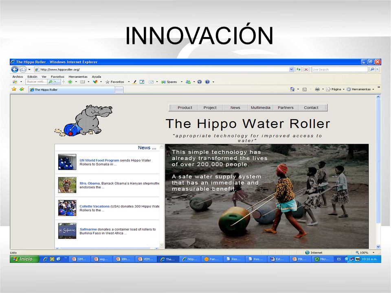Open the Herramientas gear command bar dropdown
This screenshot has height=293, width=391.
(360, 89)
